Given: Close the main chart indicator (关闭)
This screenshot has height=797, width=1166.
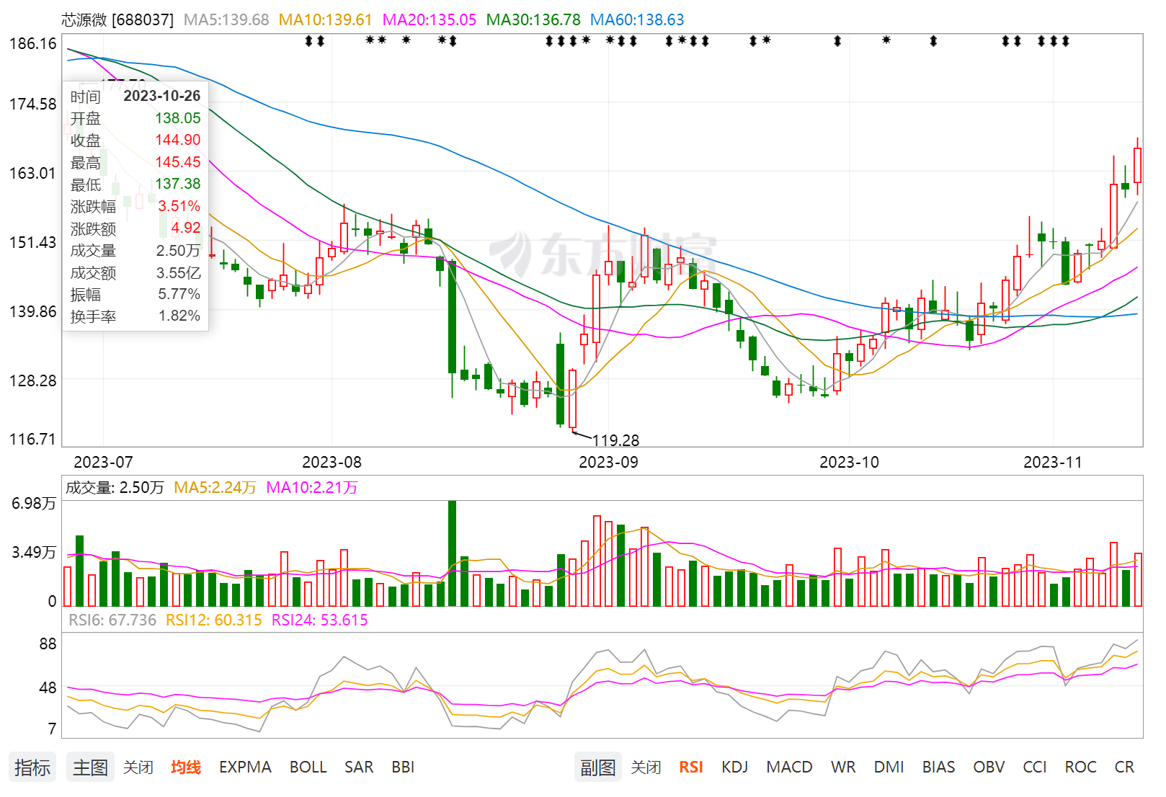Looking at the screenshot, I should click(x=138, y=767).
